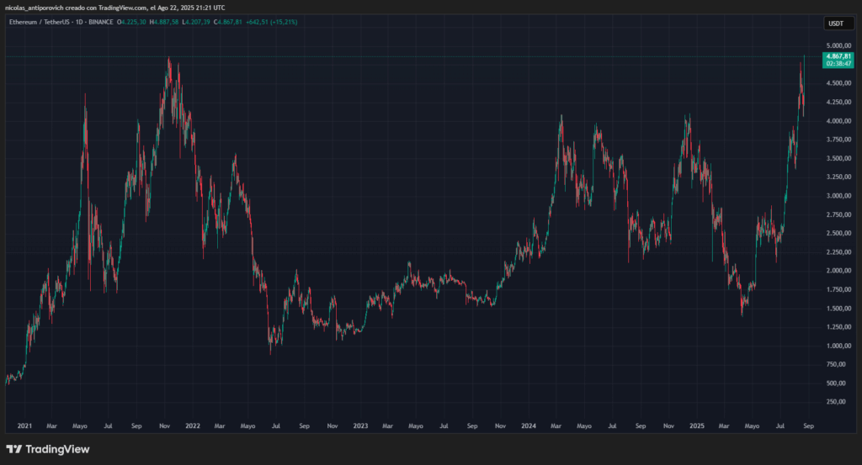Click the Ethereum / TetherUS symbol title
The image size is (862, 465).
(35, 22)
